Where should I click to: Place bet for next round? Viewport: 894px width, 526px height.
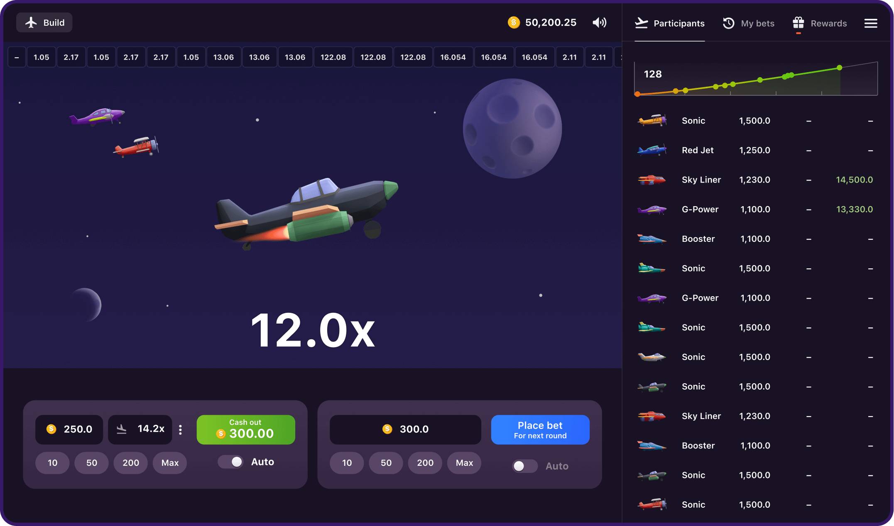click(540, 429)
